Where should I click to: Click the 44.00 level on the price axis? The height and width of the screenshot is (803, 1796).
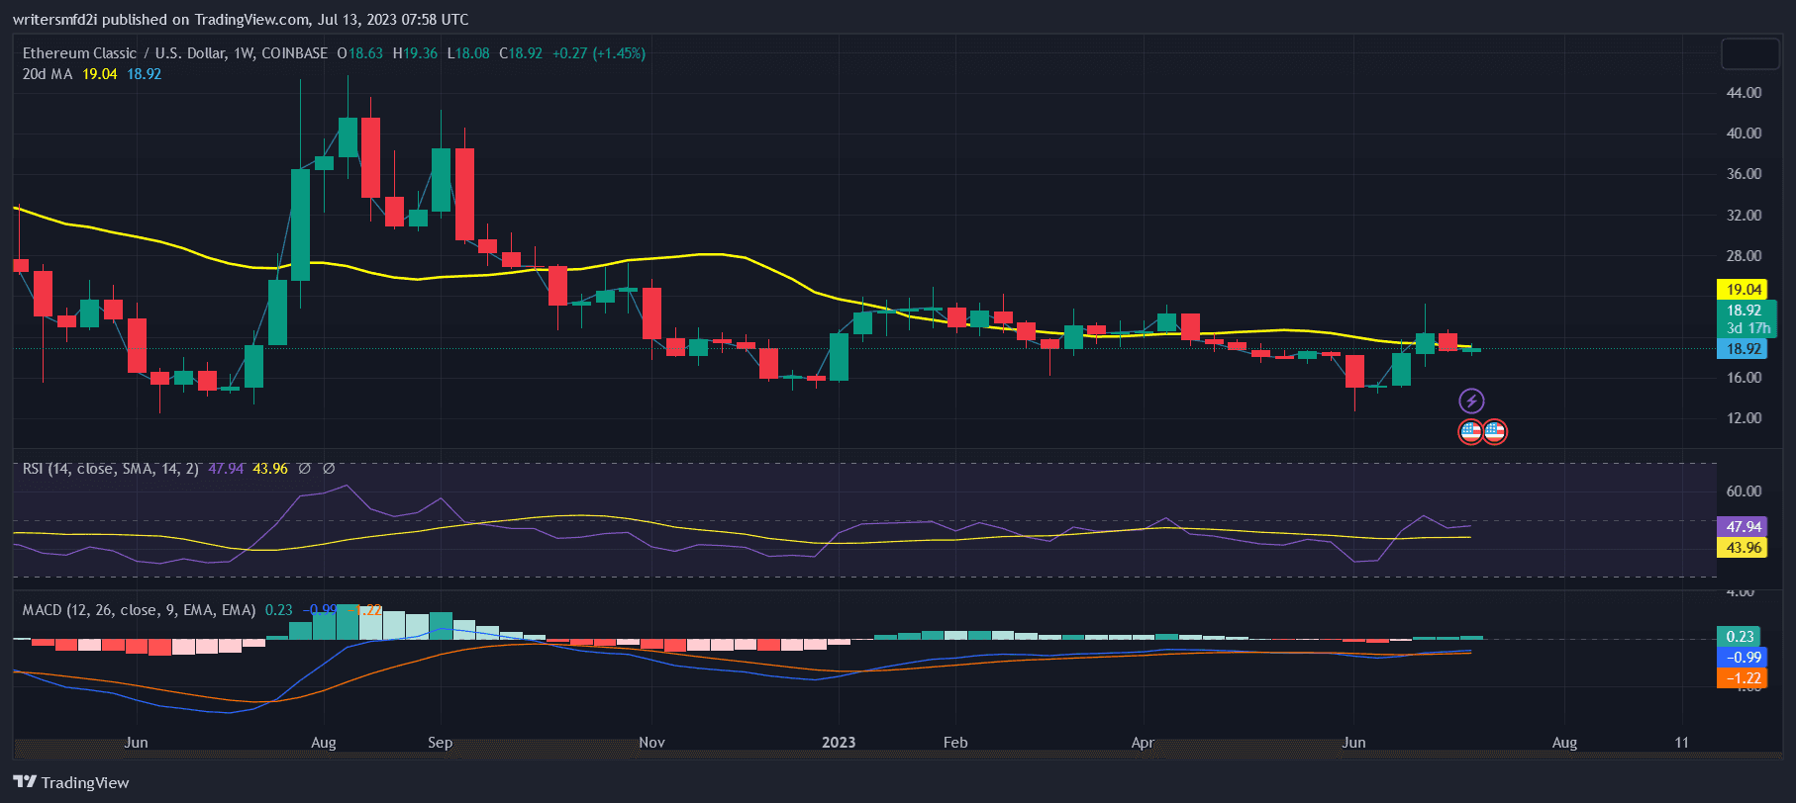[x=1744, y=93]
